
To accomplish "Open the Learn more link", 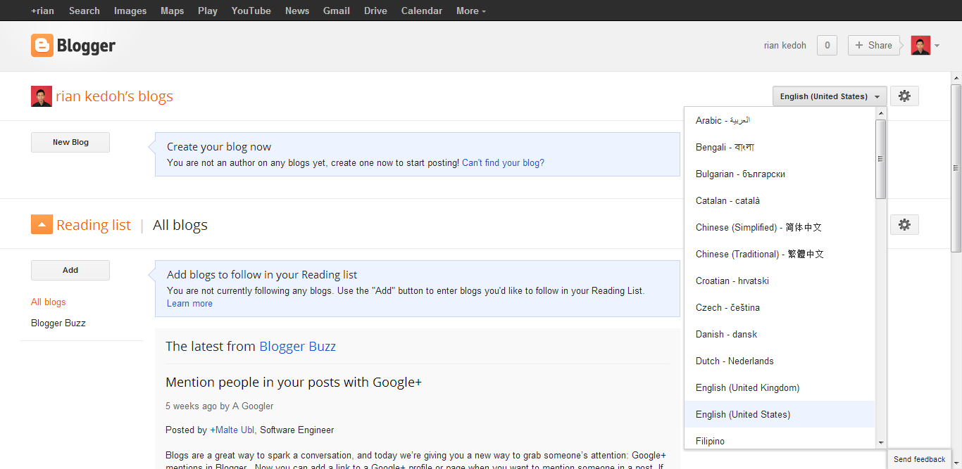I will 189,304.
